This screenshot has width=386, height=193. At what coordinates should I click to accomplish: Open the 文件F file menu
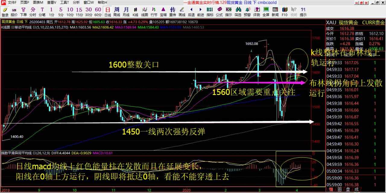(12, 3)
